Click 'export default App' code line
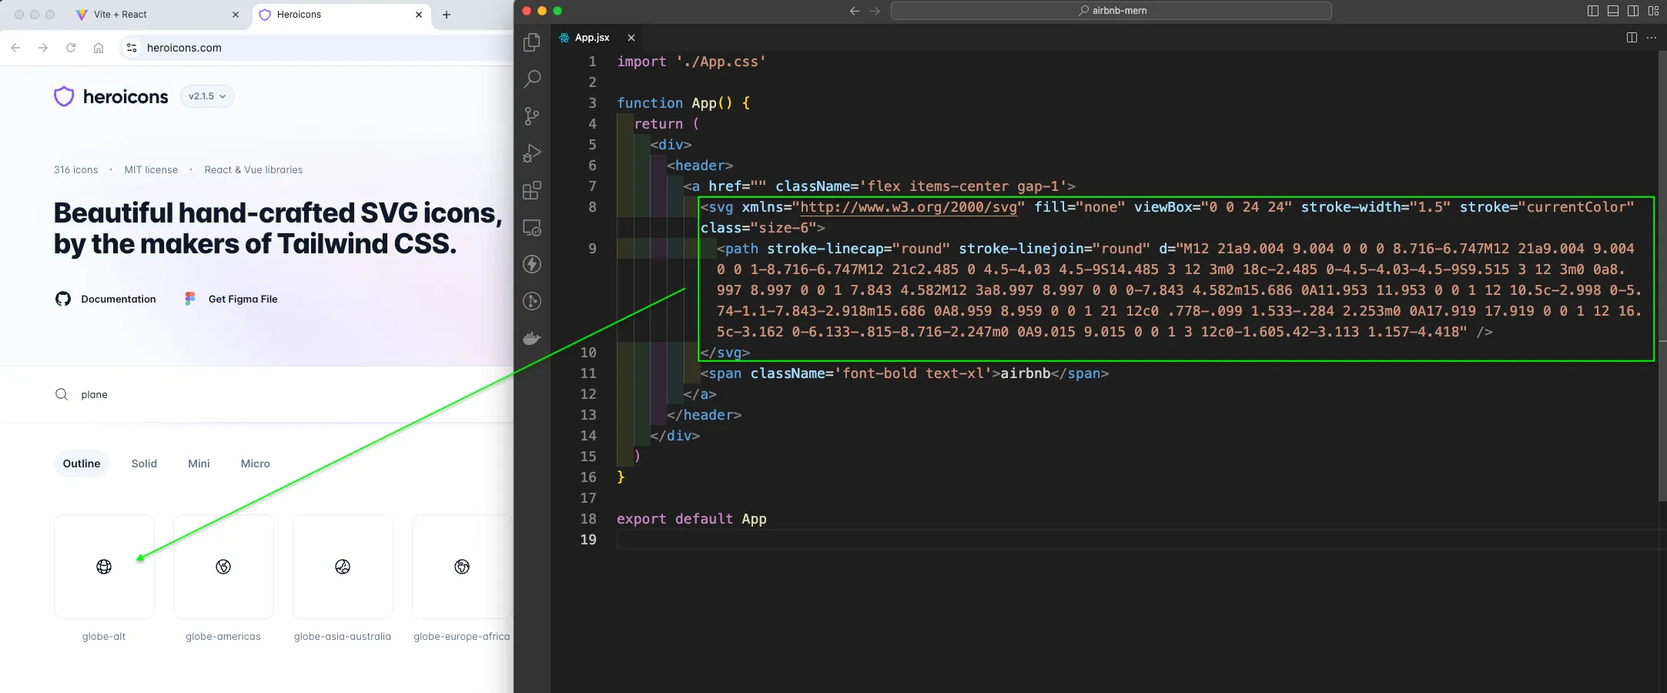1667x693 pixels. [x=691, y=519]
